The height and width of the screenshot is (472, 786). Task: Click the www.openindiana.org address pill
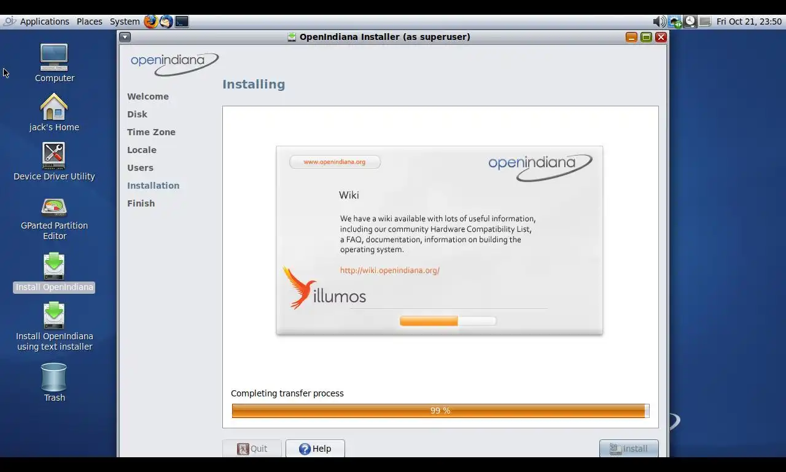[x=335, y=162]
